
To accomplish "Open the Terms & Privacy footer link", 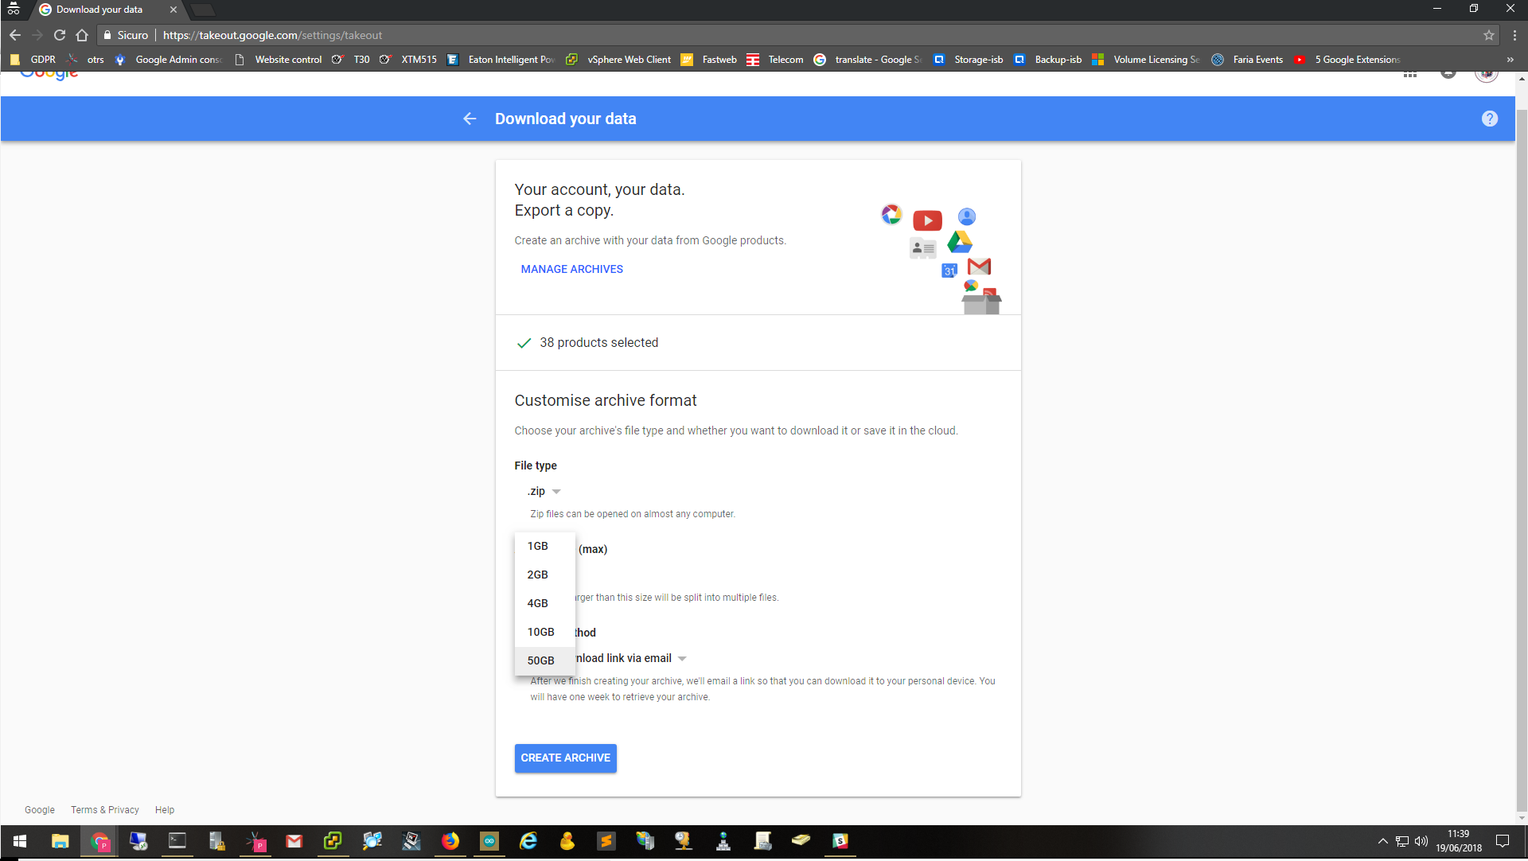I will [x=104, y=810].
